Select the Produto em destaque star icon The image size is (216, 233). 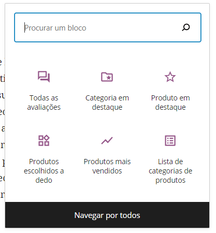tap(170, 77)
